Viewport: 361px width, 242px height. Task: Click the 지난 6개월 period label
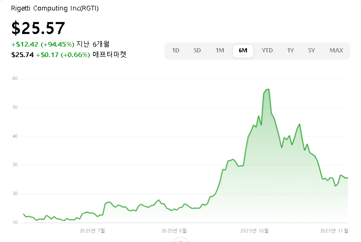(93, 44)
